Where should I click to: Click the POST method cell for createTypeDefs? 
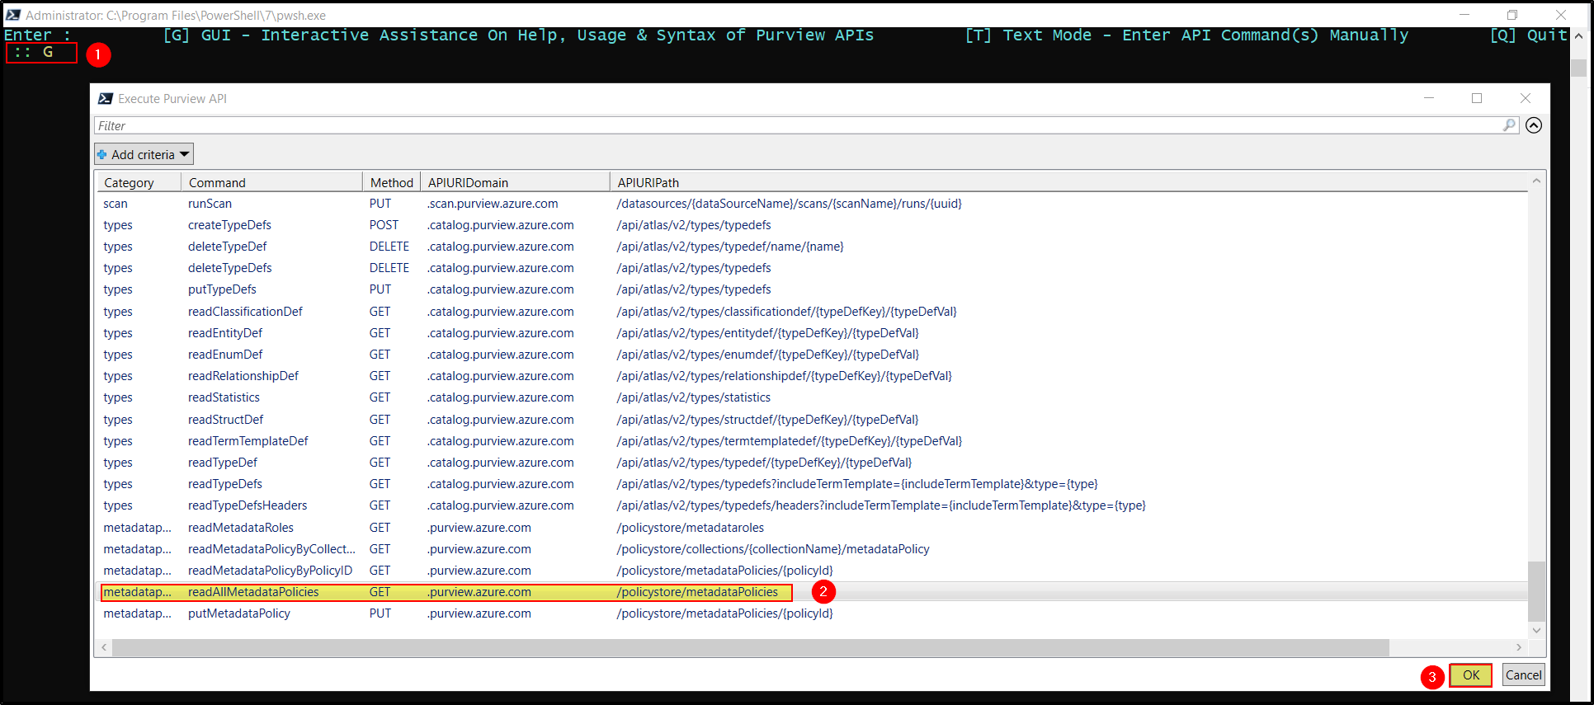384,225
